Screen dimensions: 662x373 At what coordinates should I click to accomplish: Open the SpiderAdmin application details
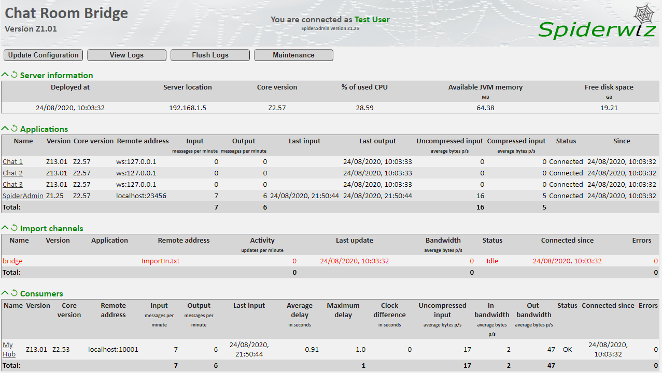pyautogui.click(x=23, y=196)
